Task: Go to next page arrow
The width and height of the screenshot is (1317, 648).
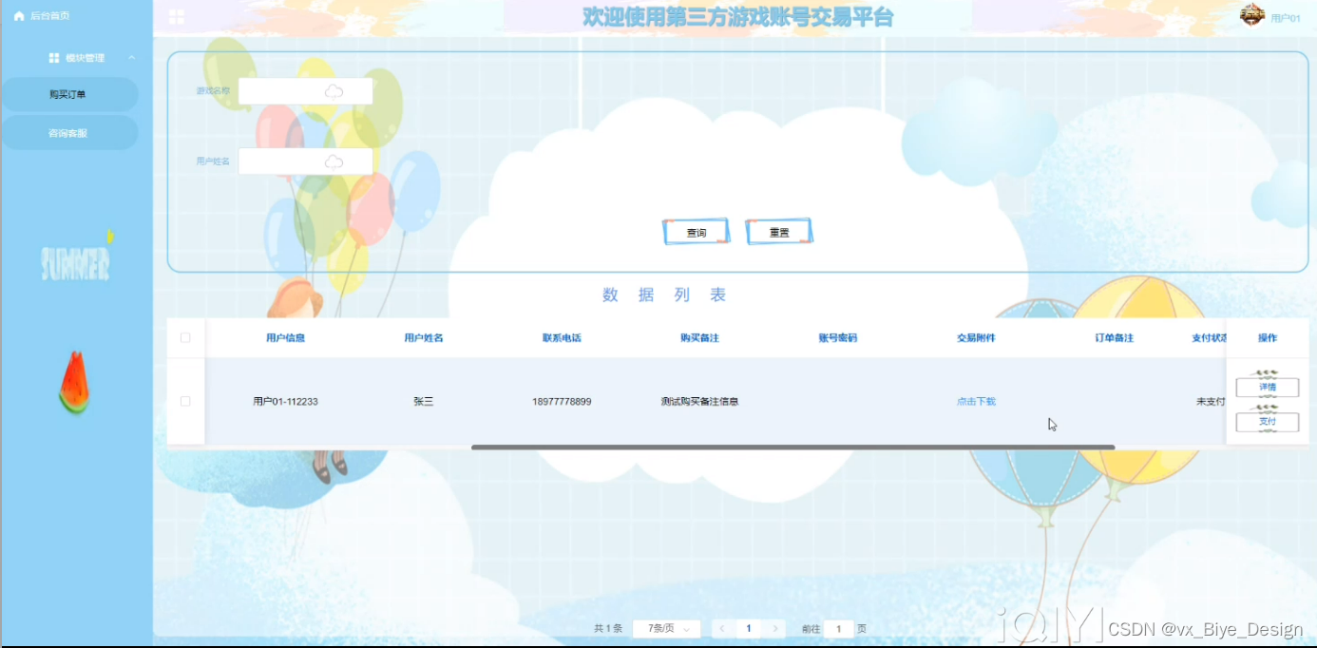Action: click(775, 629)
